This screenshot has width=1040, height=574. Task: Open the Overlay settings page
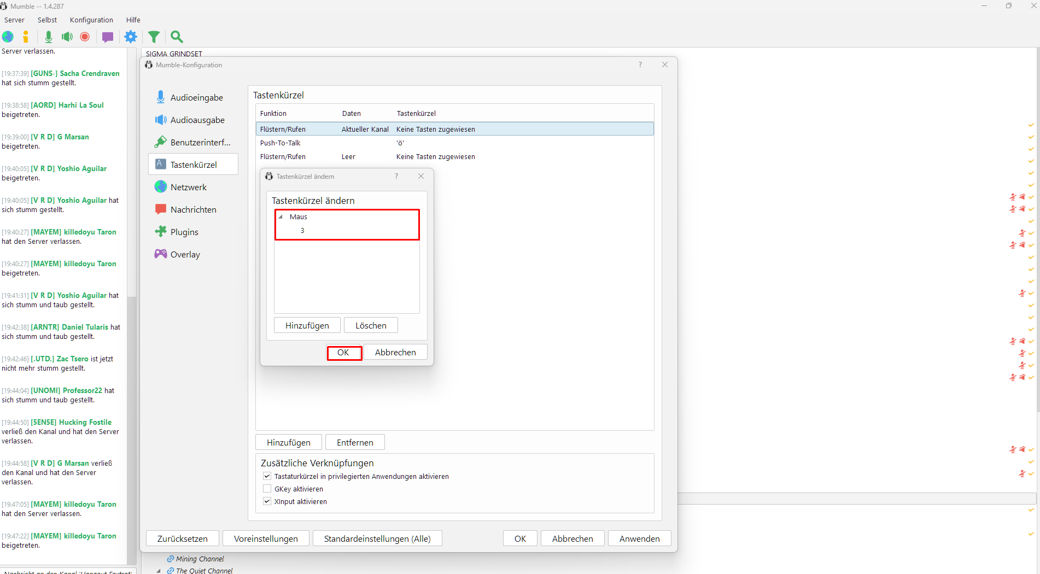[x=193, y=254]
